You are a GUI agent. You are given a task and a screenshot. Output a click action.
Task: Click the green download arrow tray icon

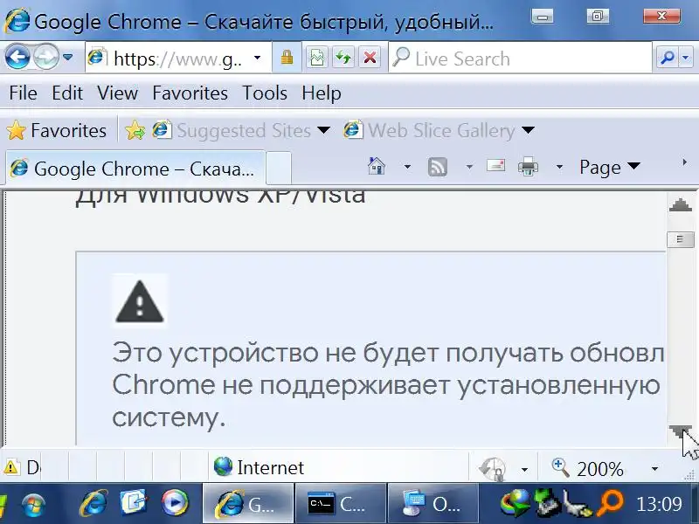pyautogui.click(x=547, y=504)
